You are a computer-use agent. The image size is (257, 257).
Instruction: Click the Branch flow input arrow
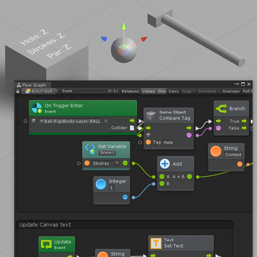(x=218, y=121)
